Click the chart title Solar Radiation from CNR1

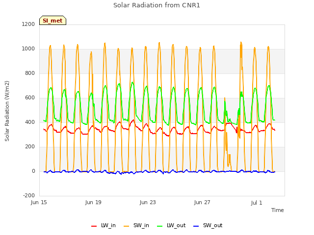pos(157,5)
